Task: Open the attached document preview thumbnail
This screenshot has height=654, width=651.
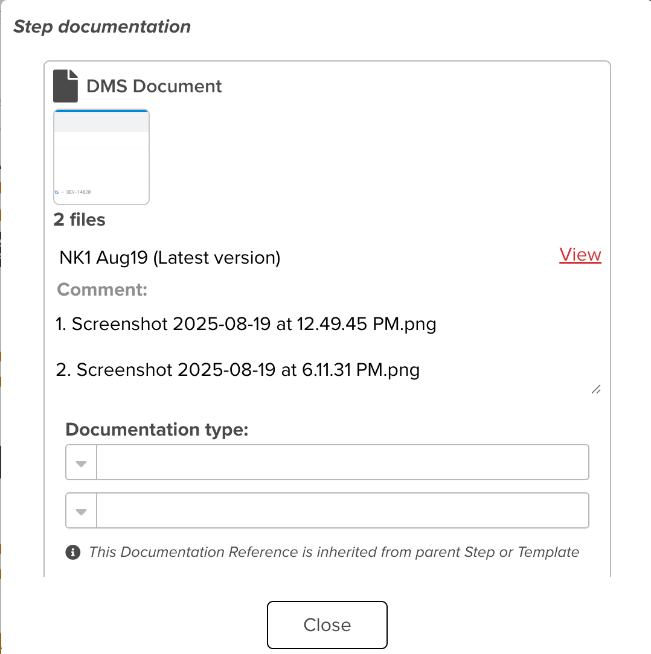Action: (101, 156)
